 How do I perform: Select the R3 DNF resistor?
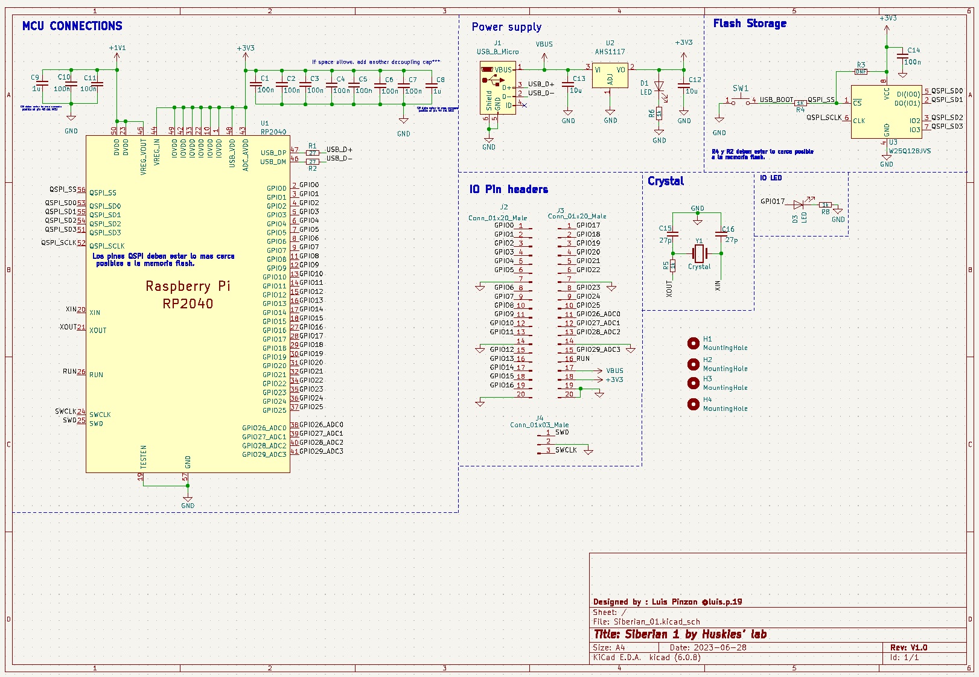pyautogui.click(x=861, y=71)
